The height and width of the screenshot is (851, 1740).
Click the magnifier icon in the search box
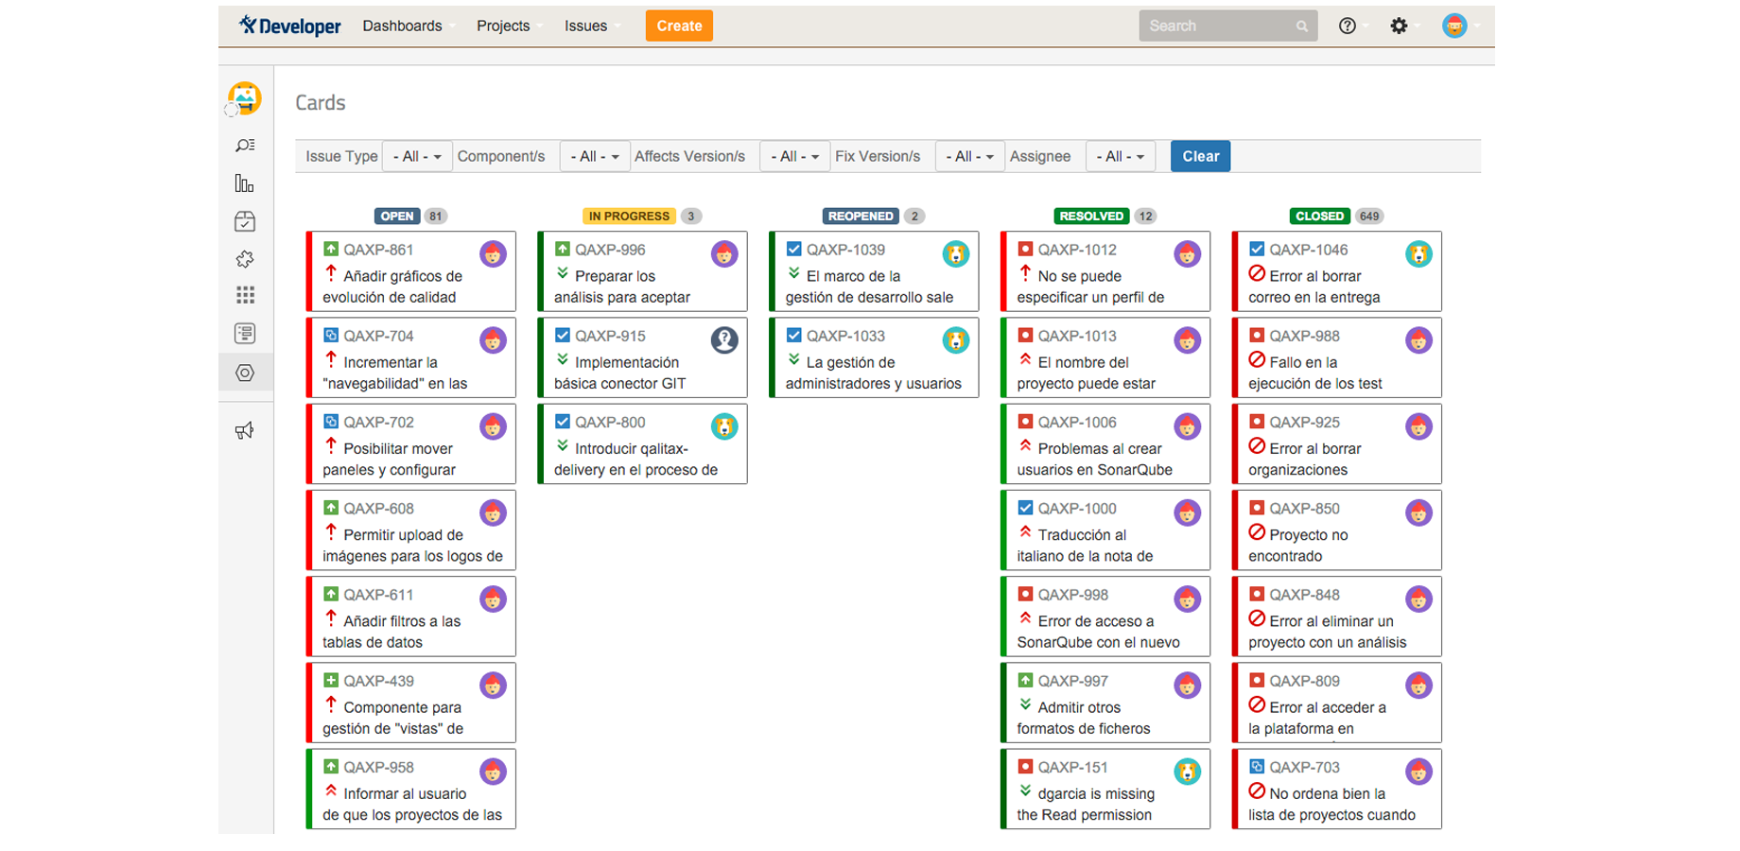click(x=1302, y=26)
